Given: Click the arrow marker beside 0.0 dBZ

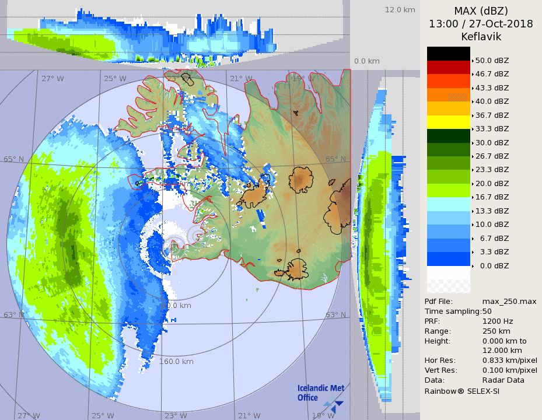Looking at the screenshot, I should tap(473, 265).
